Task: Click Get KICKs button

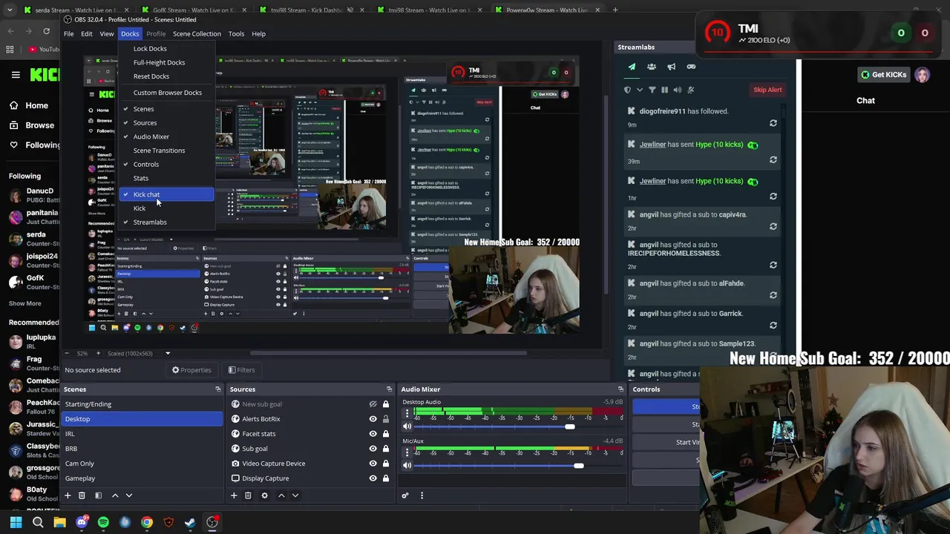Action: (x=884, y=74)
